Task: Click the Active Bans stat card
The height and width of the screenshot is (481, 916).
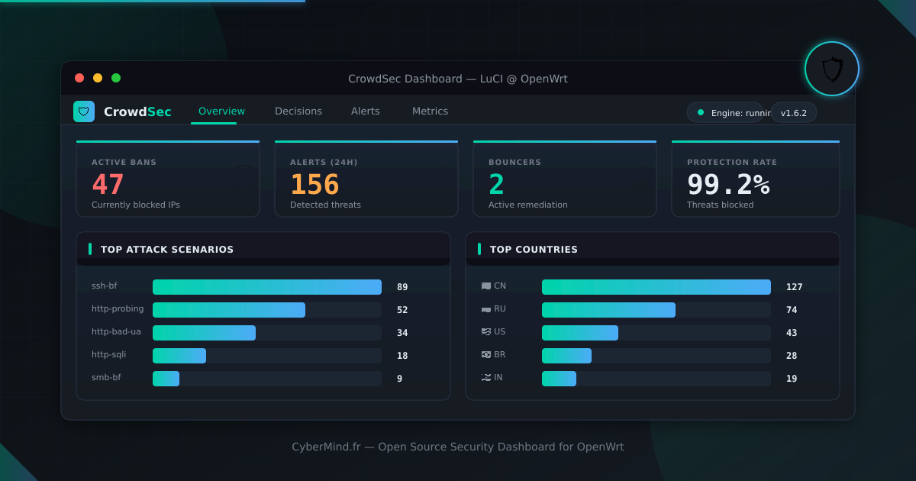Action: click(168, 178)
